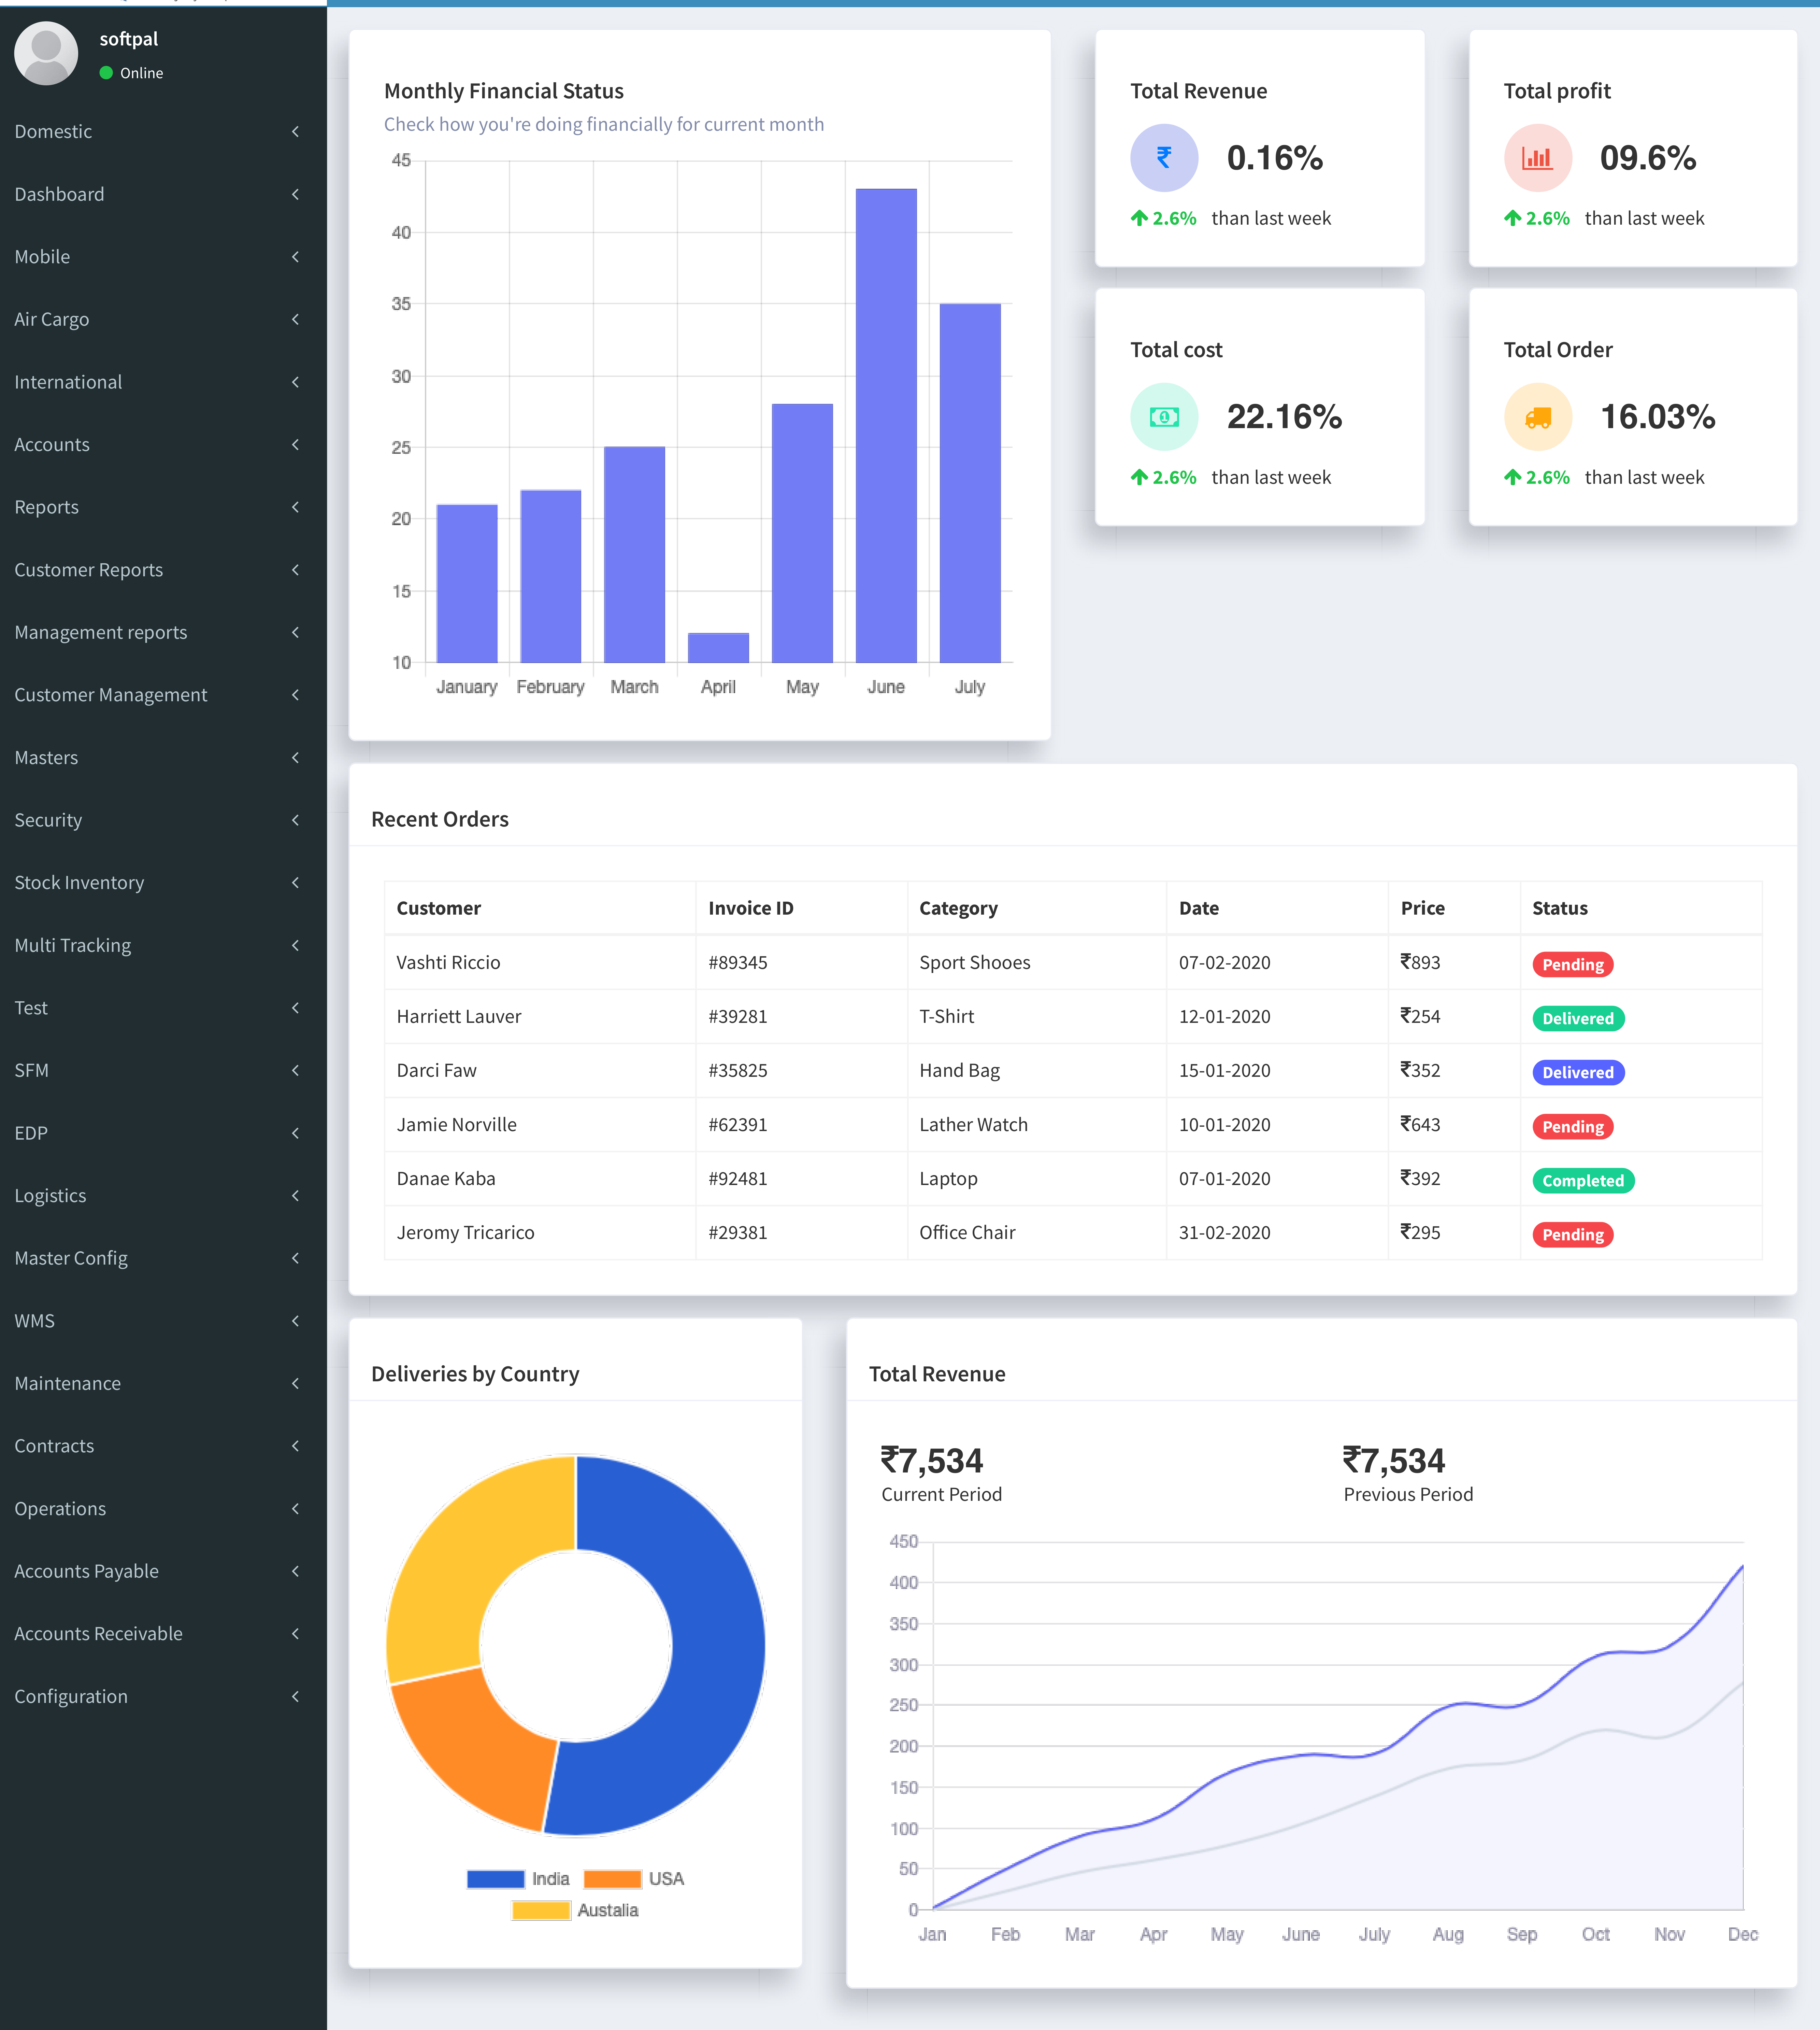Click the June bar in Monthly Financial chart
This screenshot has width=1820, height=2030.
click(886, 425)
